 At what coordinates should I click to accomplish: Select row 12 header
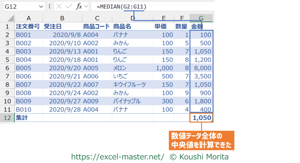(7, 118)
